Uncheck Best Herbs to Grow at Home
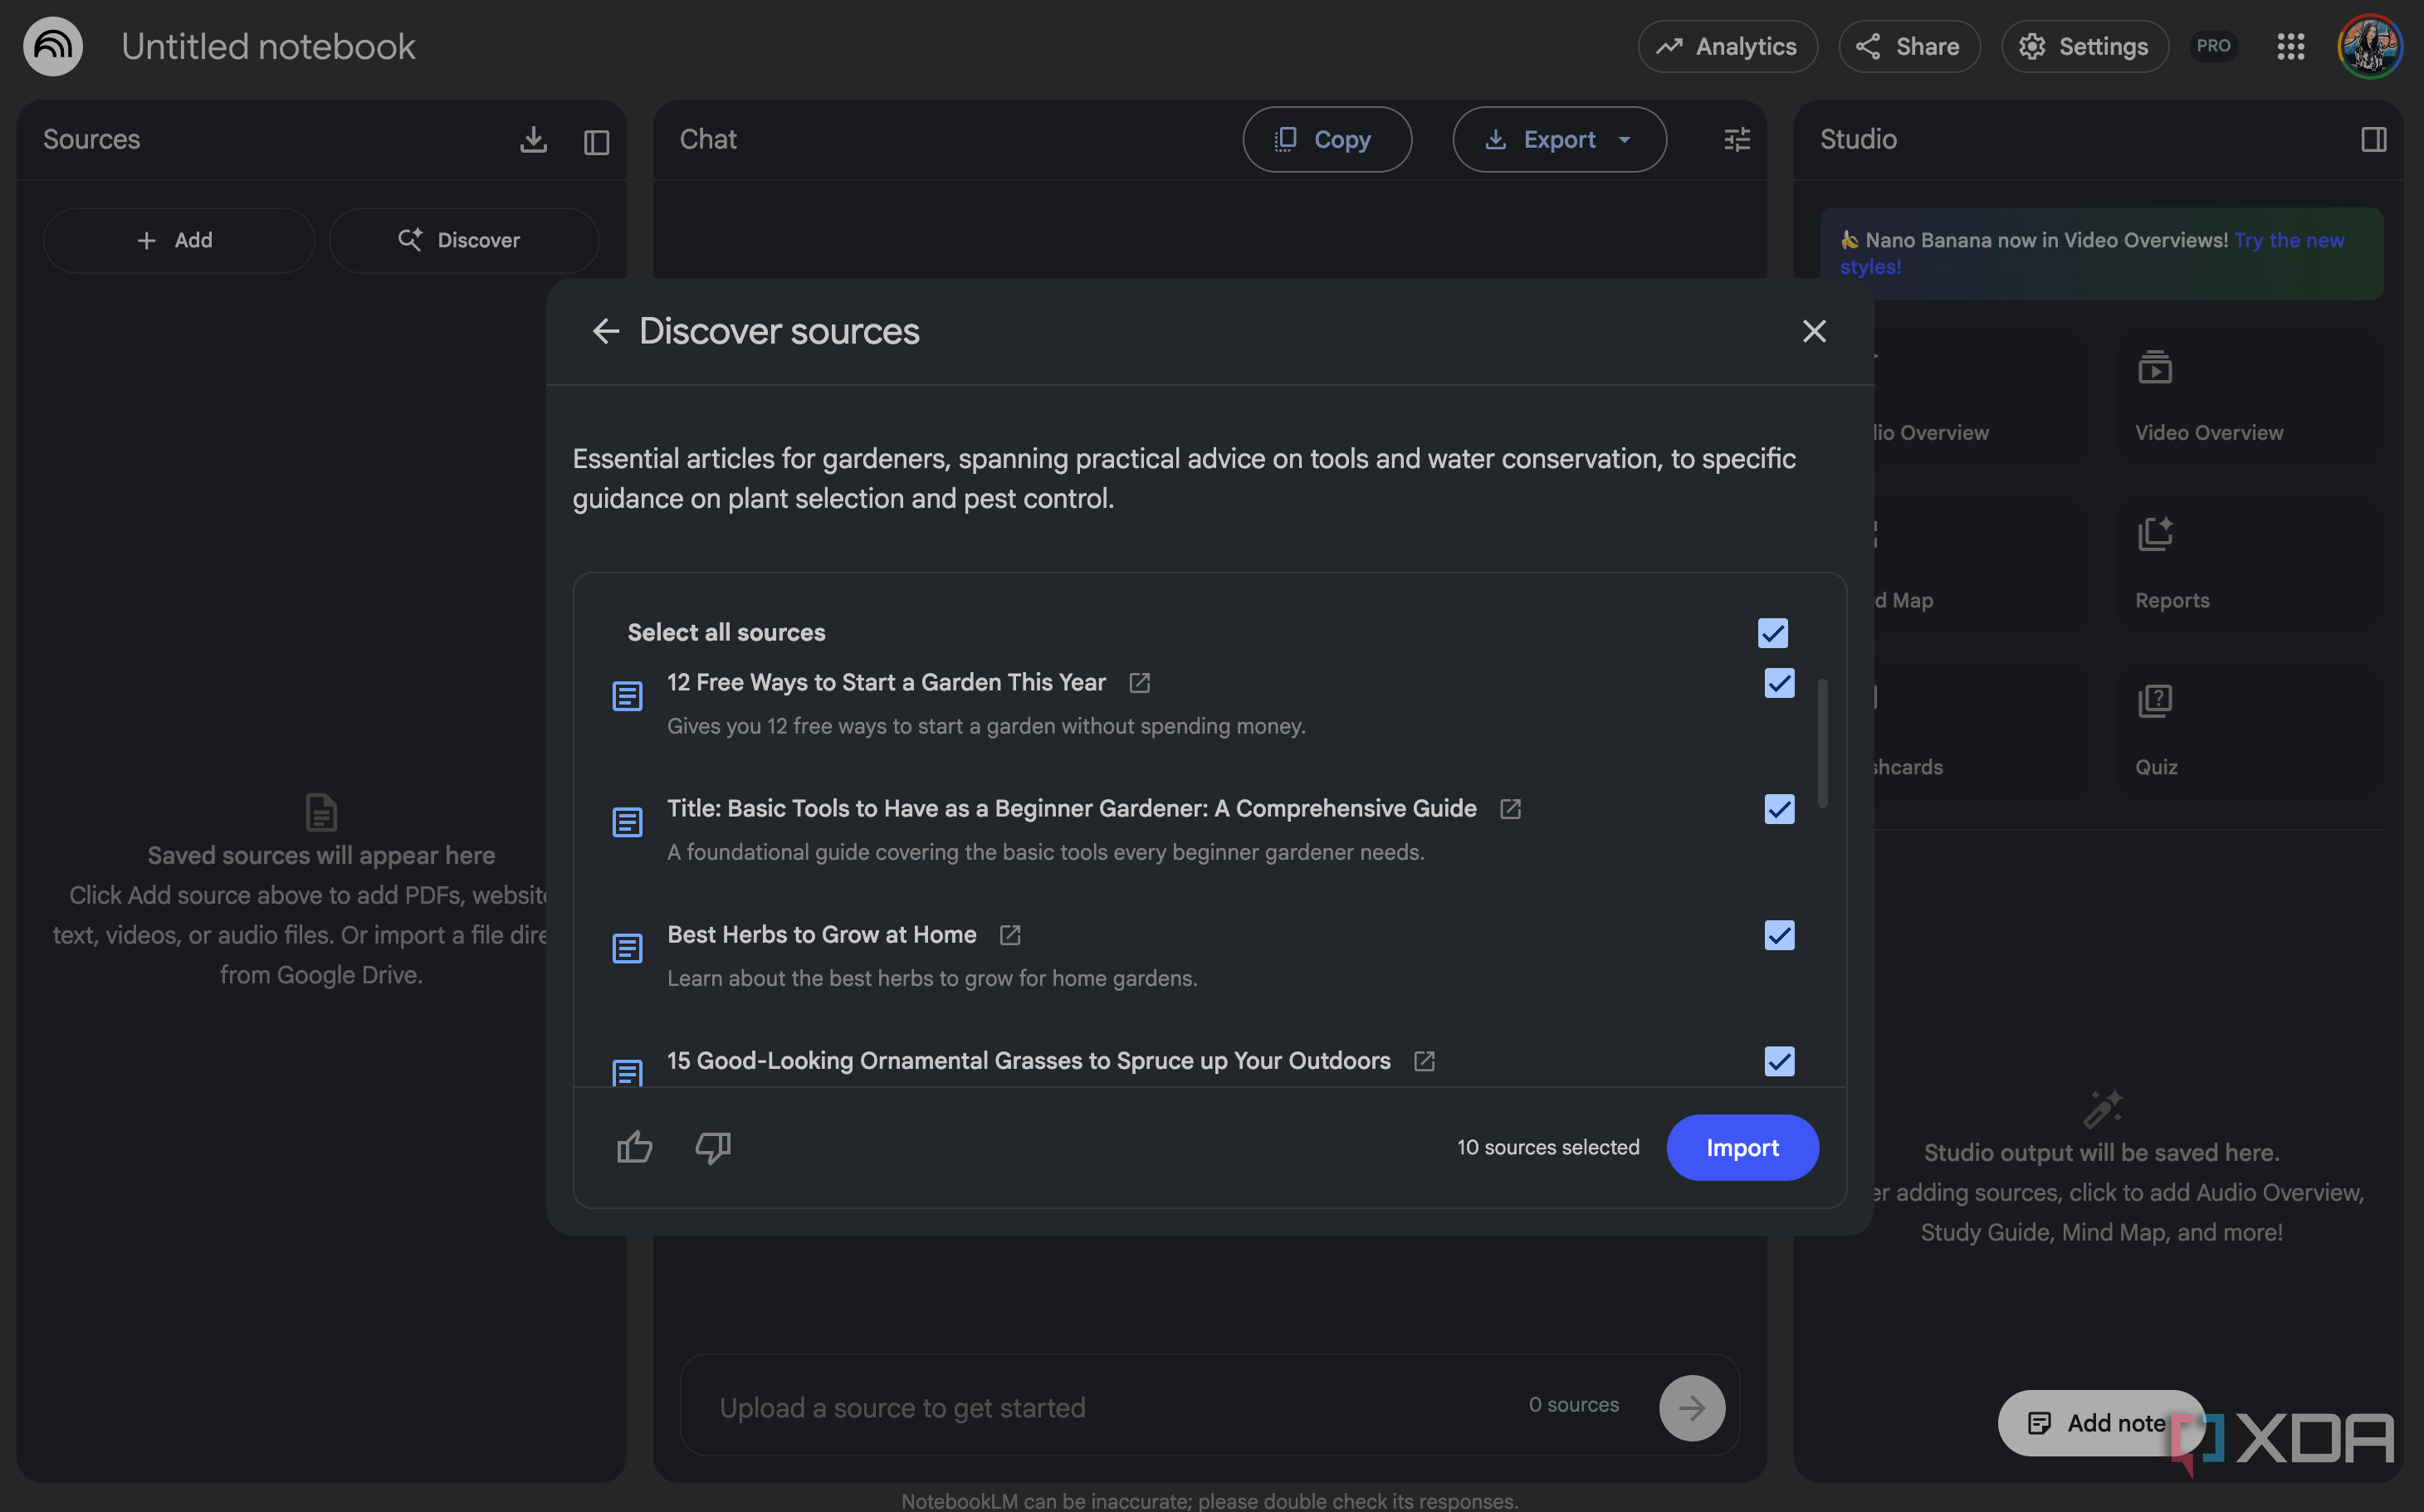 [x=1779, y=935]
